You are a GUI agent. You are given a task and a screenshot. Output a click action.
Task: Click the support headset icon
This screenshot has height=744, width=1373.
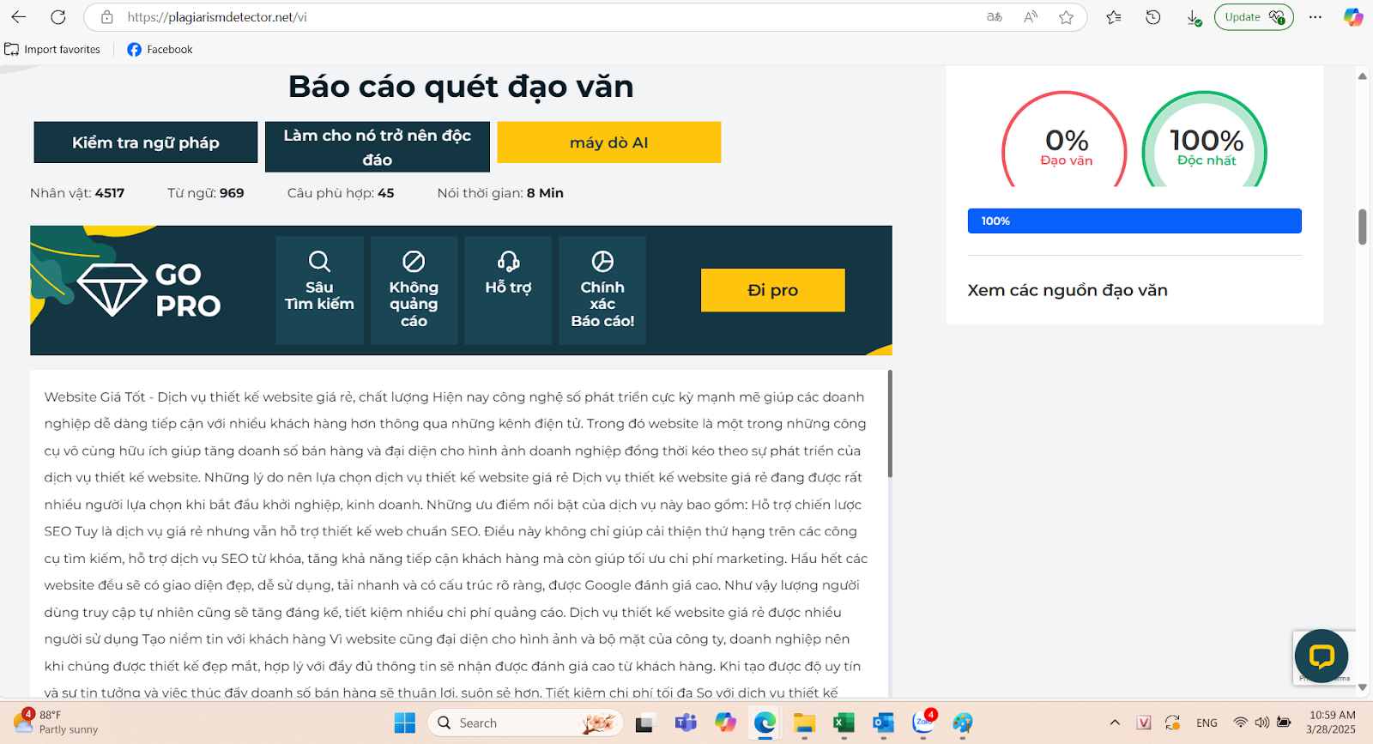(x=508, y=261)
